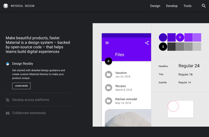Click the share icon in Files header
This screenshot has height=137, width=209.
pos(147,43)
